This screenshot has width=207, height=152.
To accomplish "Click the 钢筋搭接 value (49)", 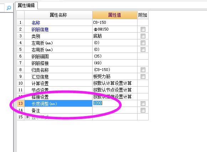I will pyautogui.click(x=98, y=63).
